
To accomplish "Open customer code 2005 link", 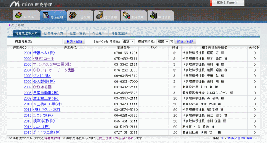I will coord(27,76).
